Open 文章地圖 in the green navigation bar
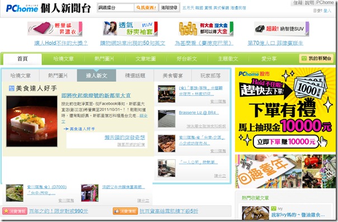The image size is (338, 222). point(145,59)
